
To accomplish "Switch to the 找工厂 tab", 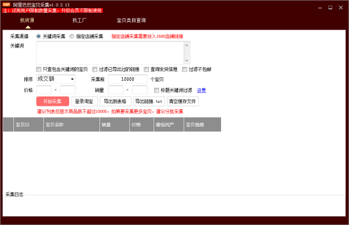I will 80,20.
